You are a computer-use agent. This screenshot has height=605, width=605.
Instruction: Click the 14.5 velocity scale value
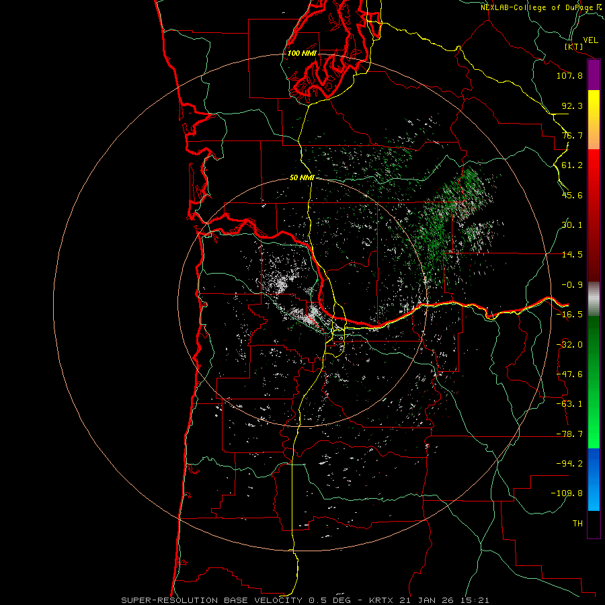(572, 255)
